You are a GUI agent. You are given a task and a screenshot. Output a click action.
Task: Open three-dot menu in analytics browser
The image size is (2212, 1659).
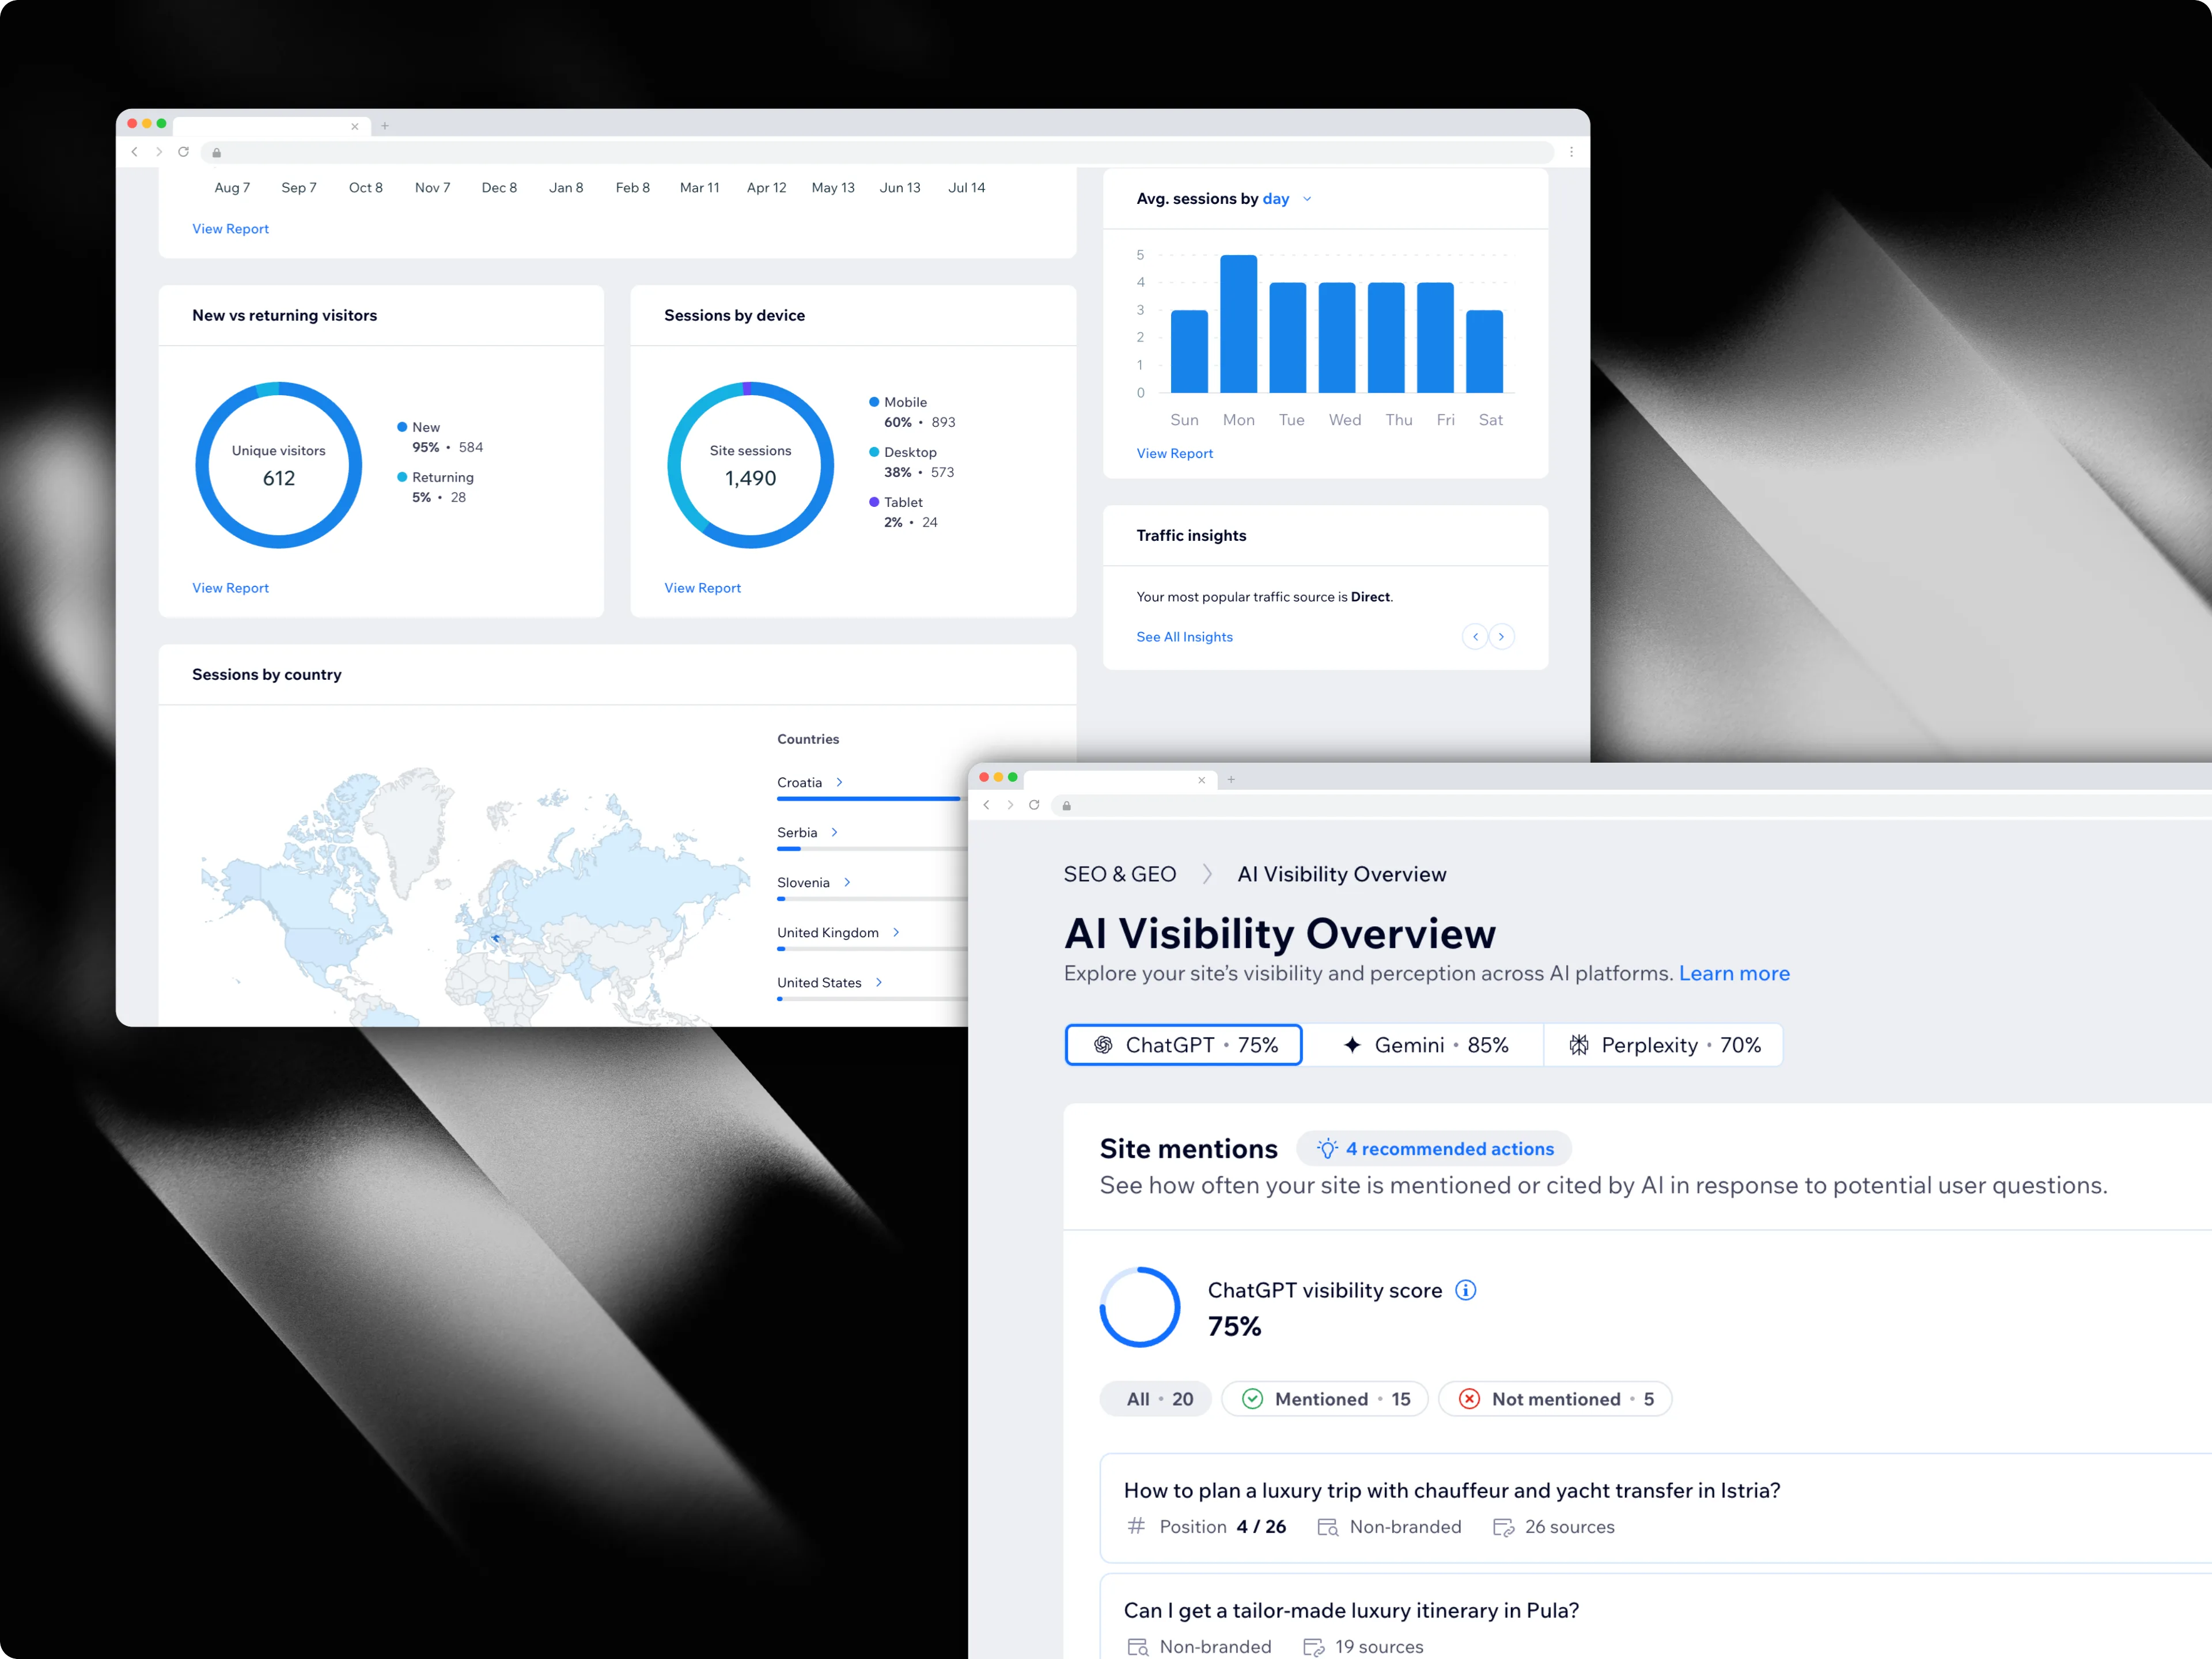[x=1571, y=152]
